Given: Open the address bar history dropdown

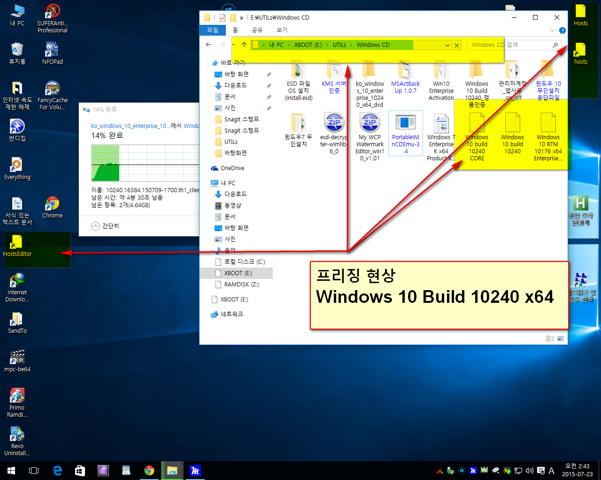Looking at the screenshot, I should 447,45.
